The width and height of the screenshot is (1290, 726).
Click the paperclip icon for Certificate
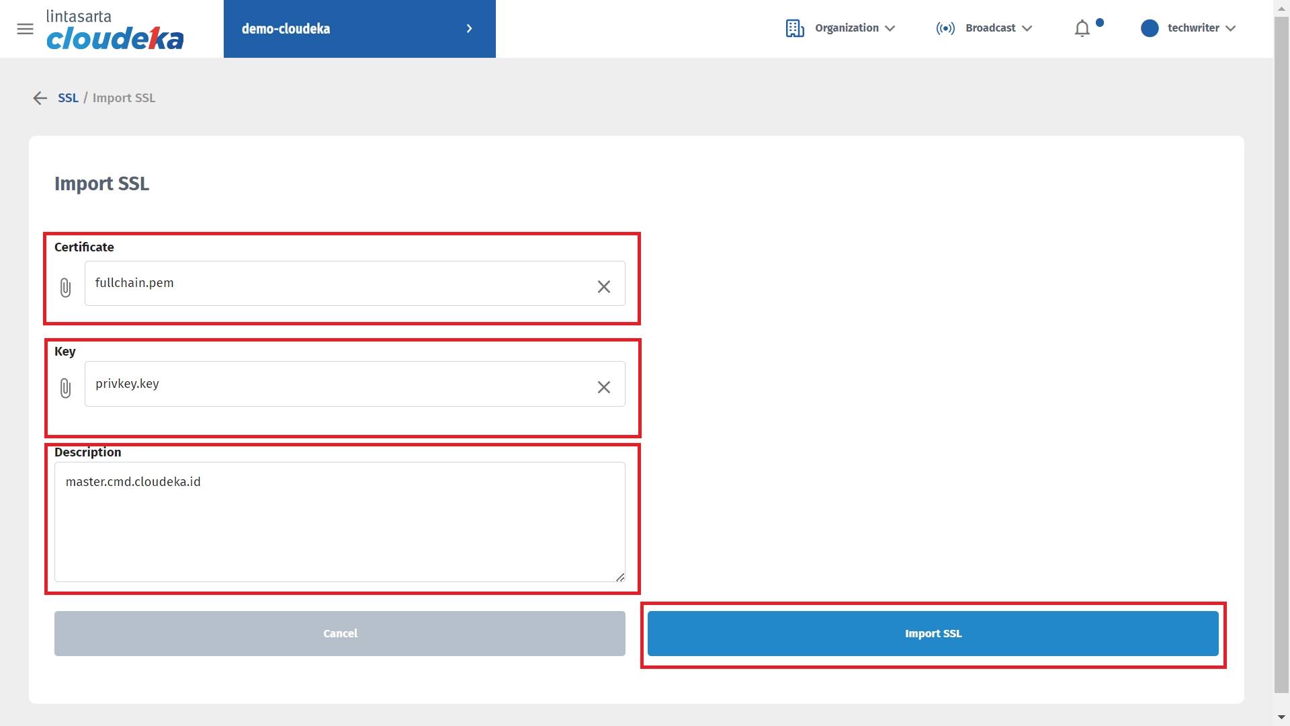coord(65,288)
